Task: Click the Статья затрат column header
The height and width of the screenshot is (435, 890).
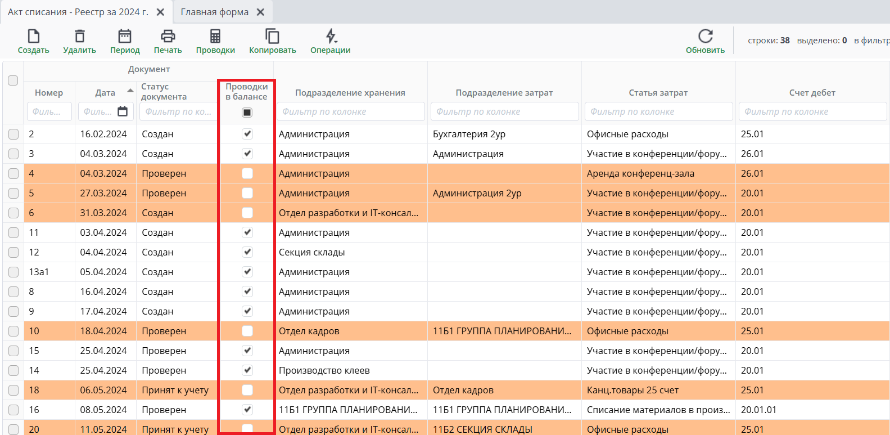Action: tap(658, 93)
